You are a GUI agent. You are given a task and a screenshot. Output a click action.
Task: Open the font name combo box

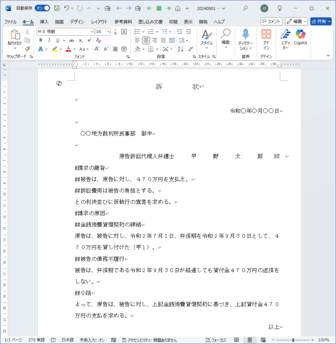(66, 32)
